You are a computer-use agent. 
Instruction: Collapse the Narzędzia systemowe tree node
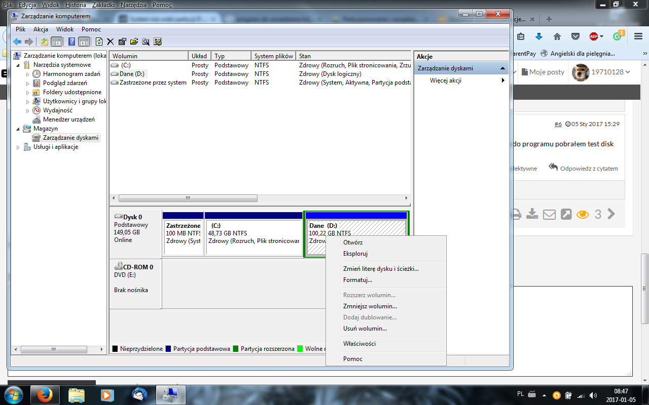[19, 65]
